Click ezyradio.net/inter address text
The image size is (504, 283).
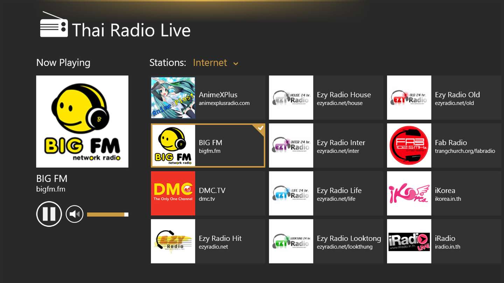coord(338,151)
